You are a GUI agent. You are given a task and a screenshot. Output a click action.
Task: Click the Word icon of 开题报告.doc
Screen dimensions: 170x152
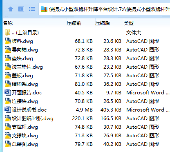pos(8,92)
